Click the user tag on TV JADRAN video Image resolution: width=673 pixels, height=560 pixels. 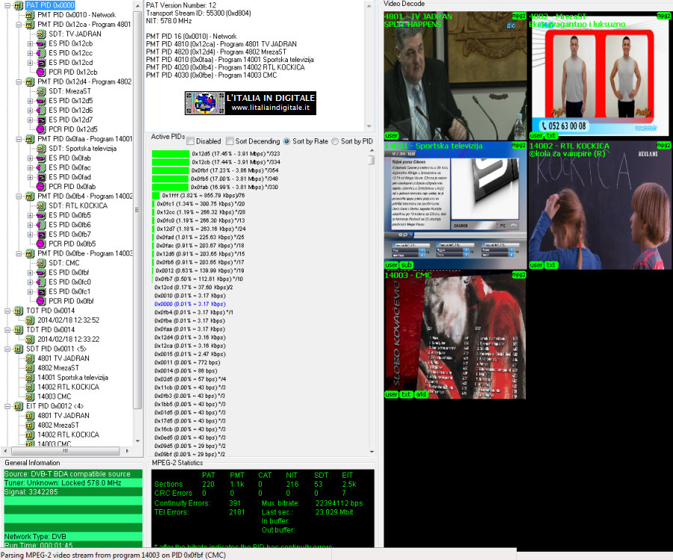pos(391,135)
